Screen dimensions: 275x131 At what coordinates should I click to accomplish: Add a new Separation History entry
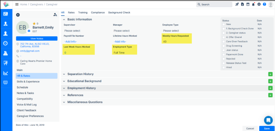pos(270,74)
